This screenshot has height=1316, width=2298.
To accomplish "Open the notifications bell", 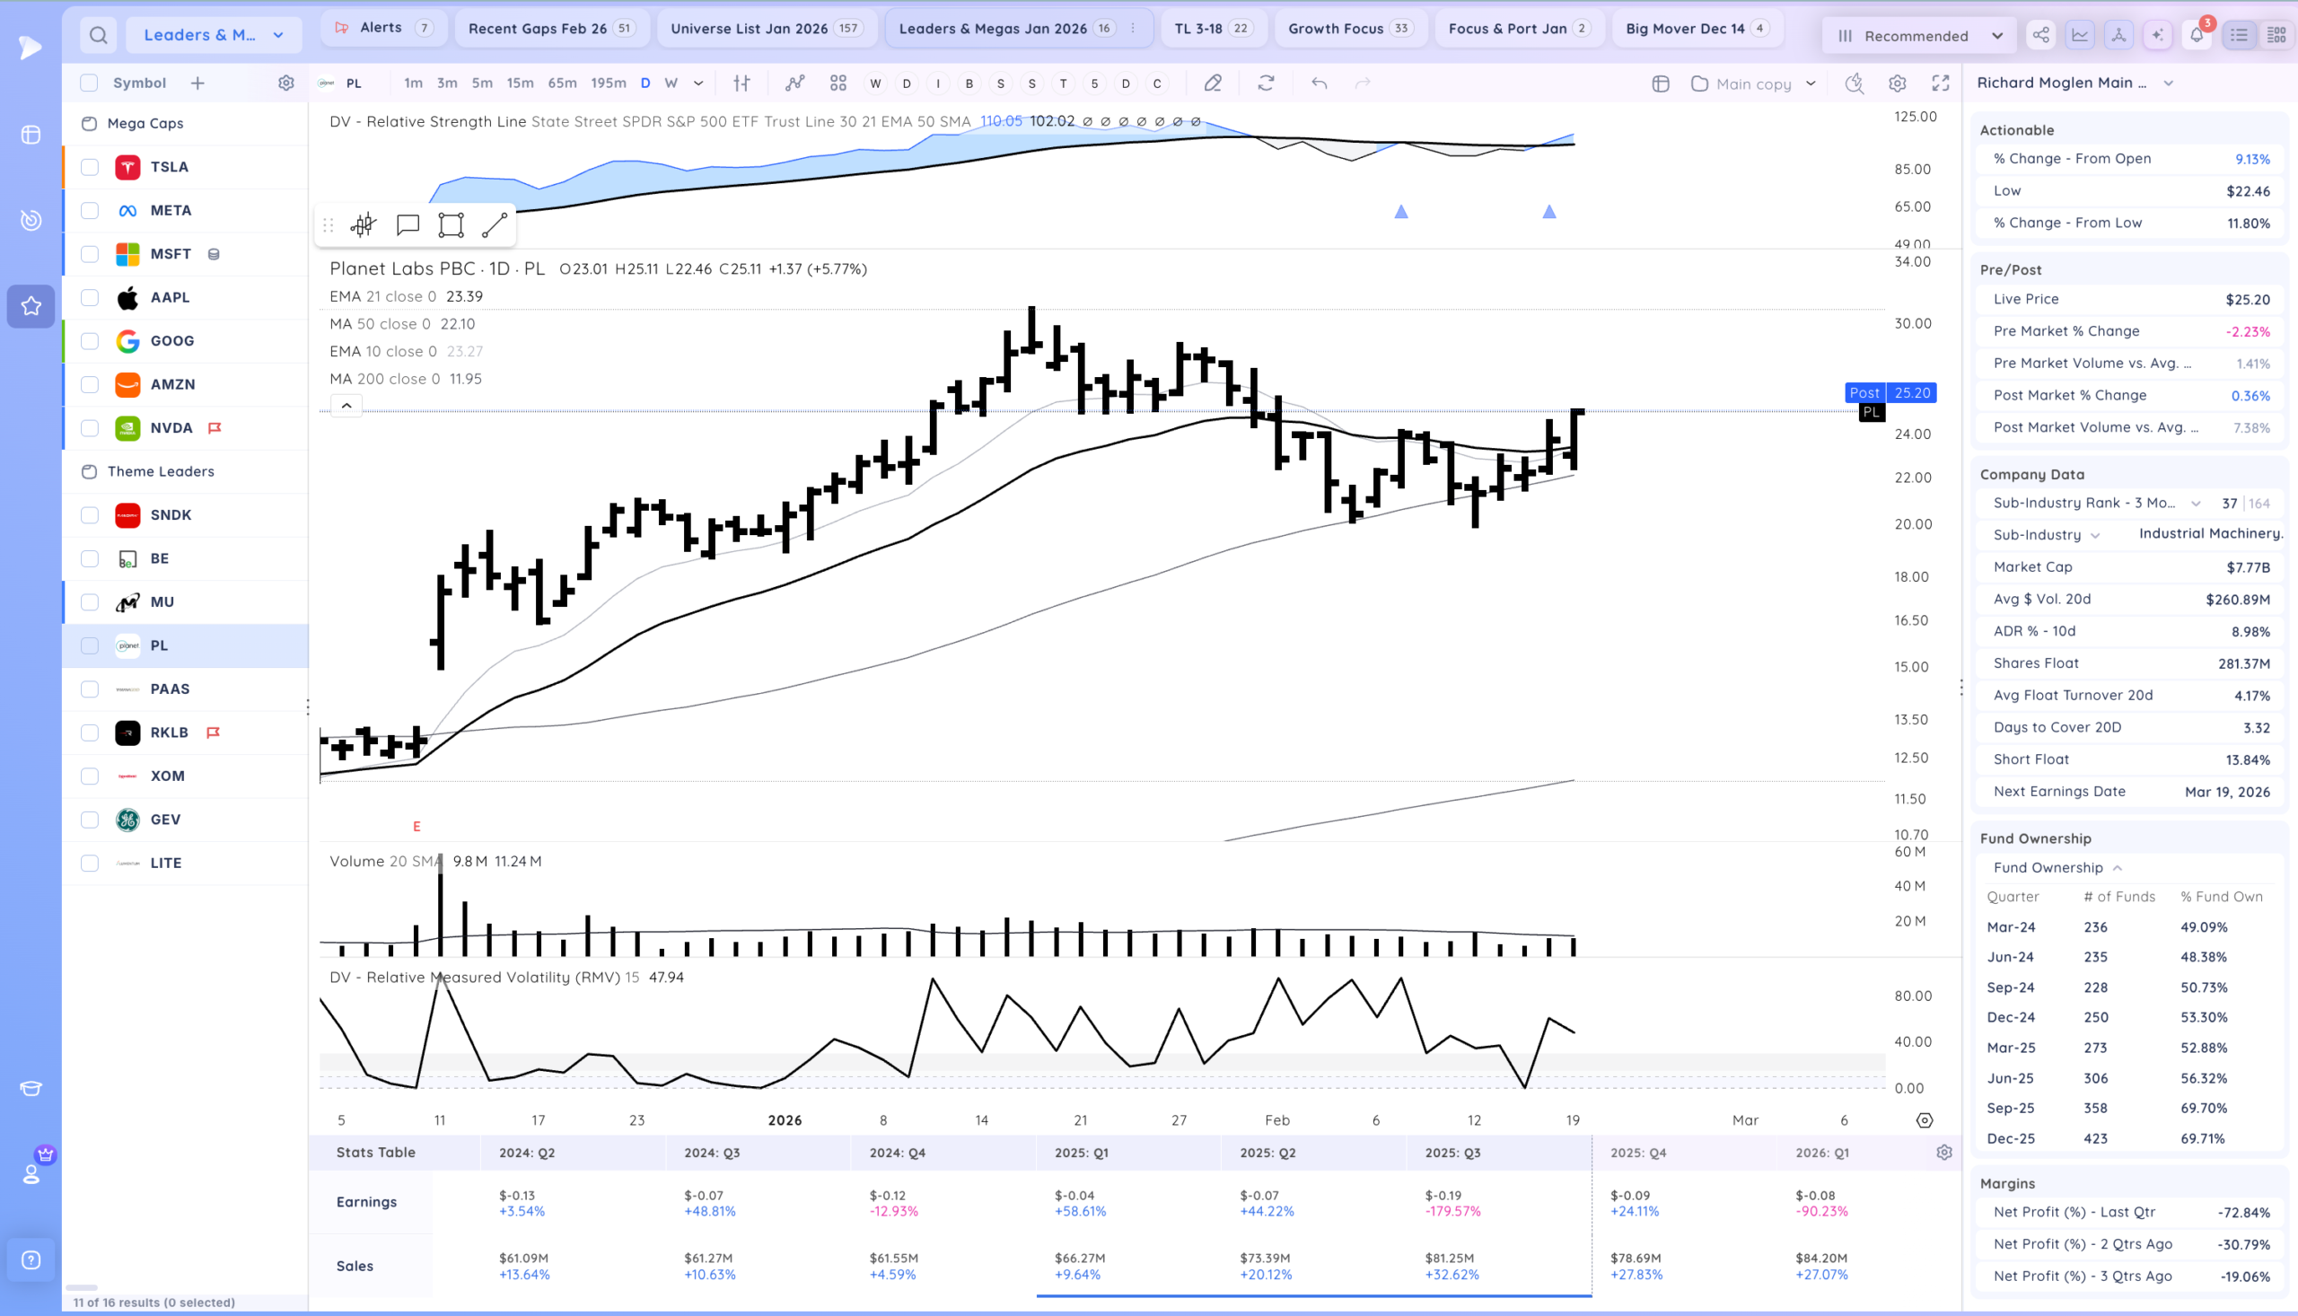I will pyautogui.click(x=2196, y=35).
